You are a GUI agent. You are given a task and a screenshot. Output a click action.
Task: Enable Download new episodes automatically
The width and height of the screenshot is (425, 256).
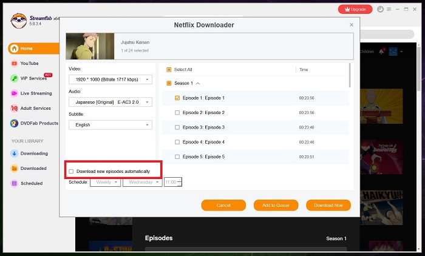72,172
